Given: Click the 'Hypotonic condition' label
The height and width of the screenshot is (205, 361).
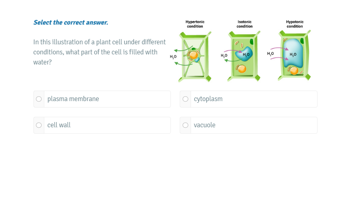Looking at the screenshot, I should click(295, 24).
